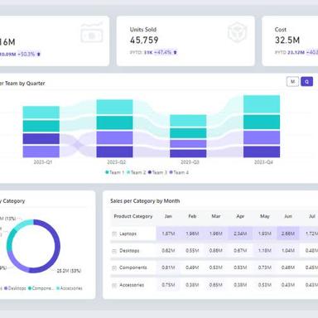Screen dimensions: 318x318
Task: Click the "45,759" units sold value
Action: [144, 41]
